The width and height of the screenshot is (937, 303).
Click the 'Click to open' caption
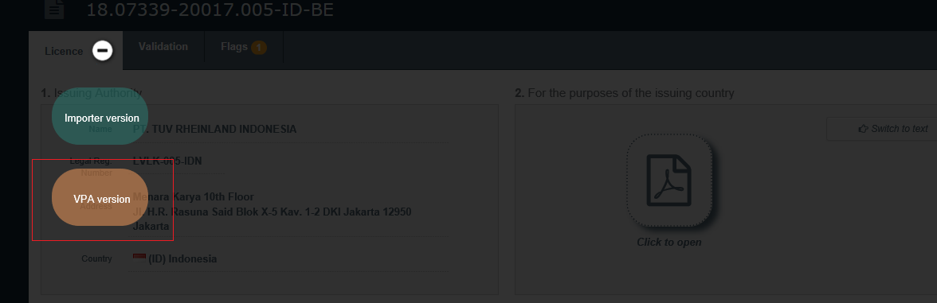[669, 242]
